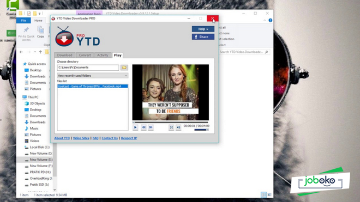Select Local Disk (C:) in sidebar
Viewport: 360px width, 202px height.
pos(37,147)
